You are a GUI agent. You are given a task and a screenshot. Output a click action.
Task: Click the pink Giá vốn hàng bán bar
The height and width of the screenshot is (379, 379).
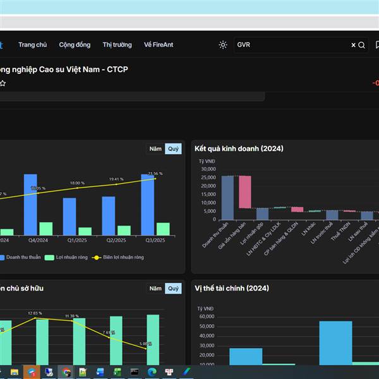click(x=245, y=192)
